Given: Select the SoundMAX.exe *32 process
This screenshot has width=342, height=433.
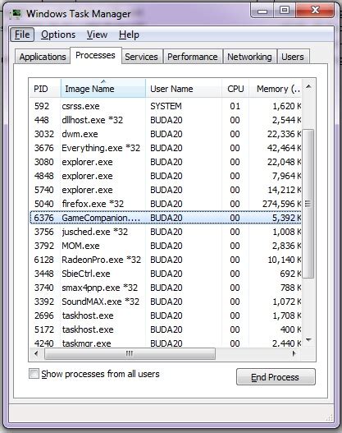Looking at the screenshot, I should 166,302.
